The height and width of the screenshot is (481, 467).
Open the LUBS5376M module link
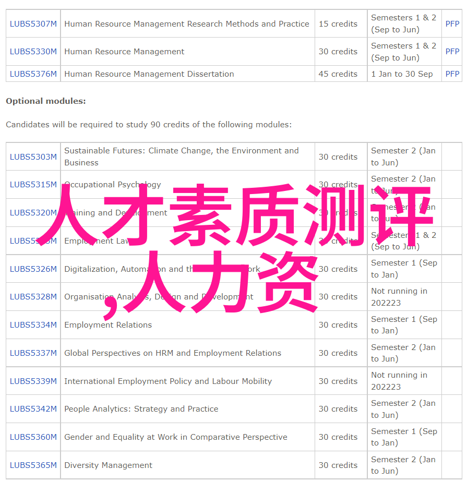tap(33, 74)
